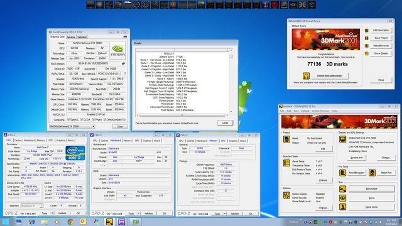402x226 pixels.
Task: Click the Project icon in 3DMark2001 main window
Action: 286,139
